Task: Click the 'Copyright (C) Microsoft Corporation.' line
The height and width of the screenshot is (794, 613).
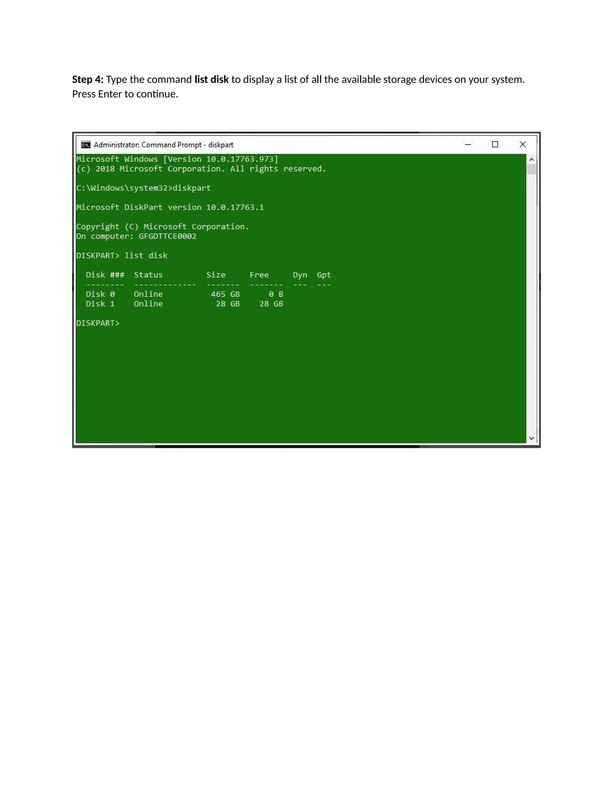Action: point(163,227)
